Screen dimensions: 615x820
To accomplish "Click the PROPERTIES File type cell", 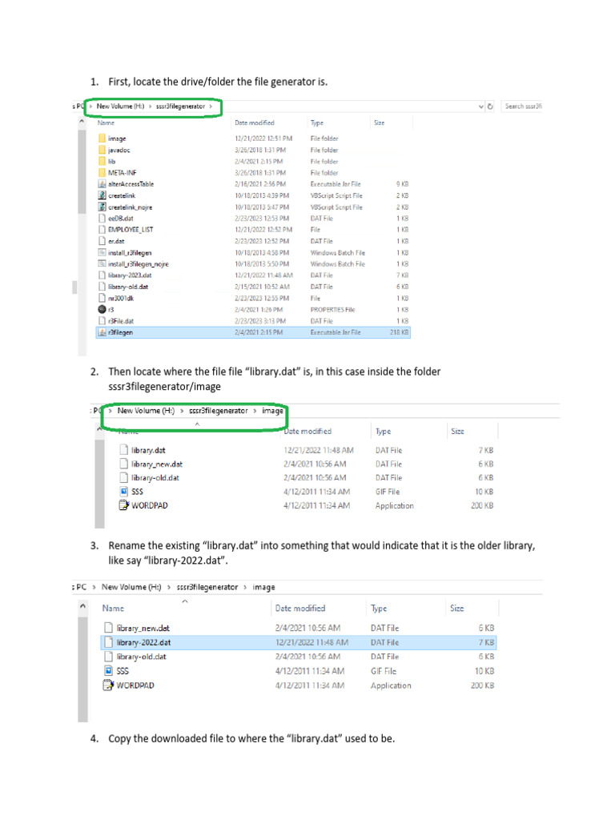I will point(332,310).
